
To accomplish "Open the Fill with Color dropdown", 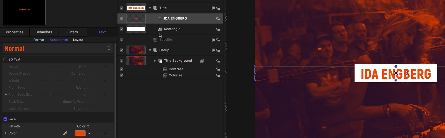I will 83,126.
